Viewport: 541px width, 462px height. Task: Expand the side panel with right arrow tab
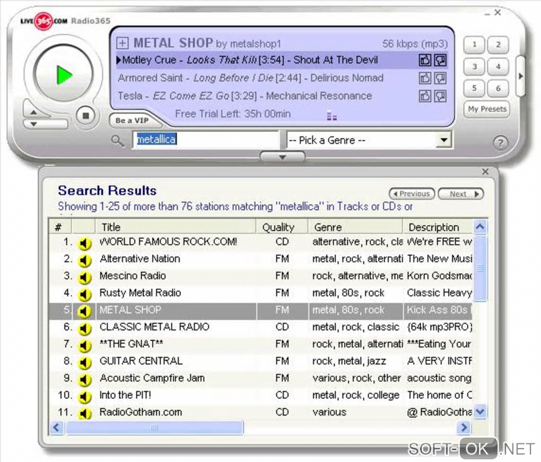(520, 76)
